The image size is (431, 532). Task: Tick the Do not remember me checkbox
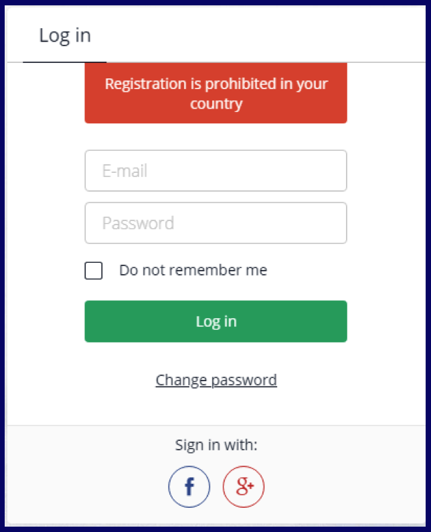click(94, 271)
